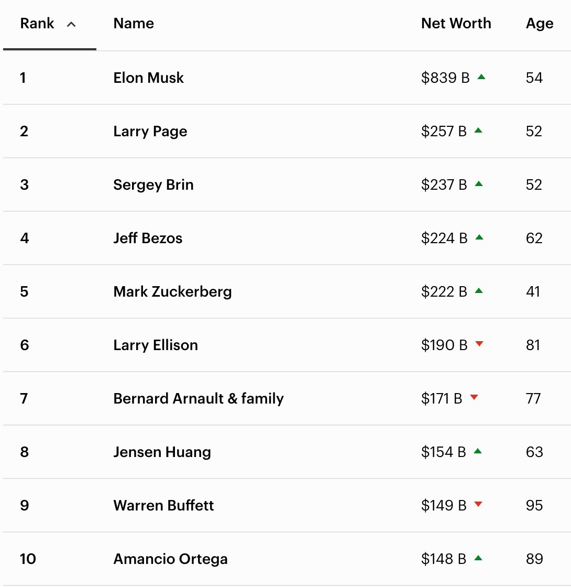571x587 pixels.
Task: Sort the table by Rank column
Action: coord(37,24)
